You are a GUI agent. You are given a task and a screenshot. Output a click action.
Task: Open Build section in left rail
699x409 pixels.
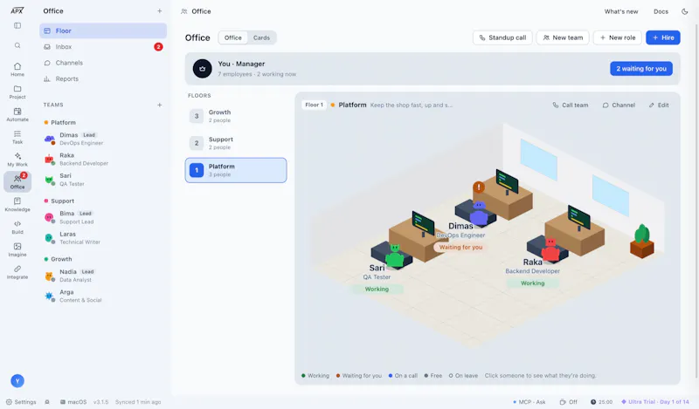point(17,227)
